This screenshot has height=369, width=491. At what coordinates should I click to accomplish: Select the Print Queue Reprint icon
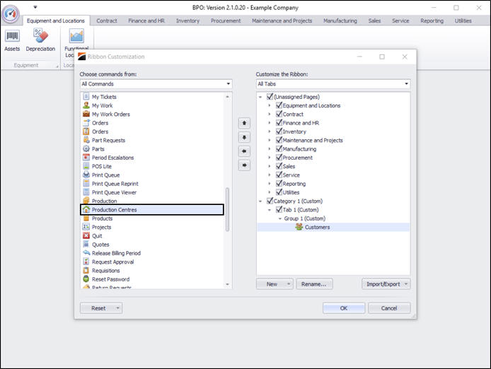click(86, 183)
